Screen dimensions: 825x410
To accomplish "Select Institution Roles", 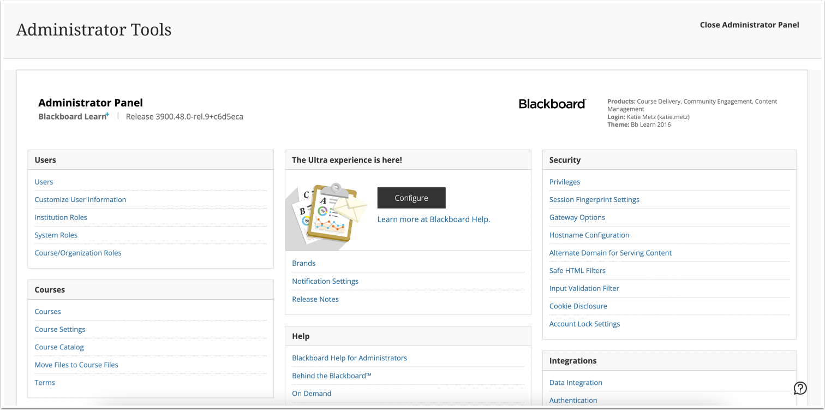I will [61, 217].
